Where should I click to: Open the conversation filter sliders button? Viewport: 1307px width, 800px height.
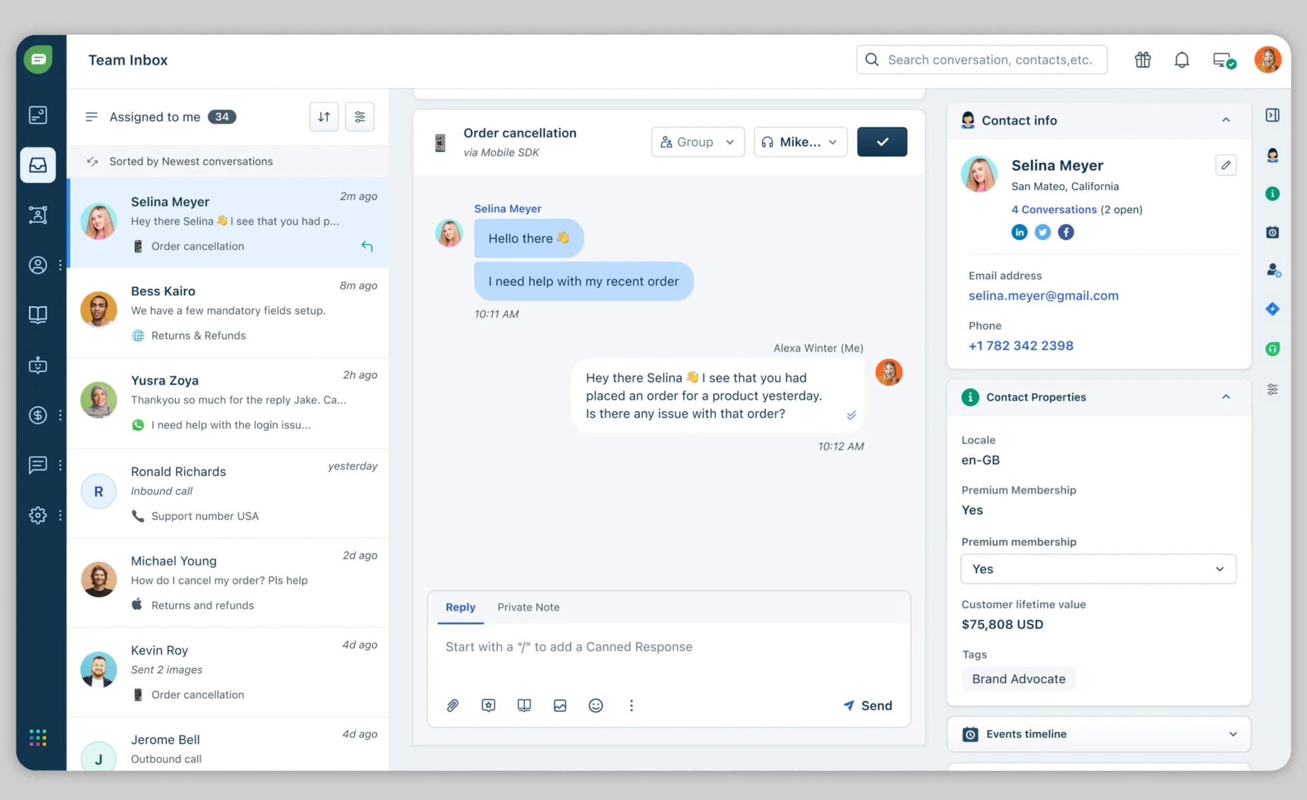(359, 117)
